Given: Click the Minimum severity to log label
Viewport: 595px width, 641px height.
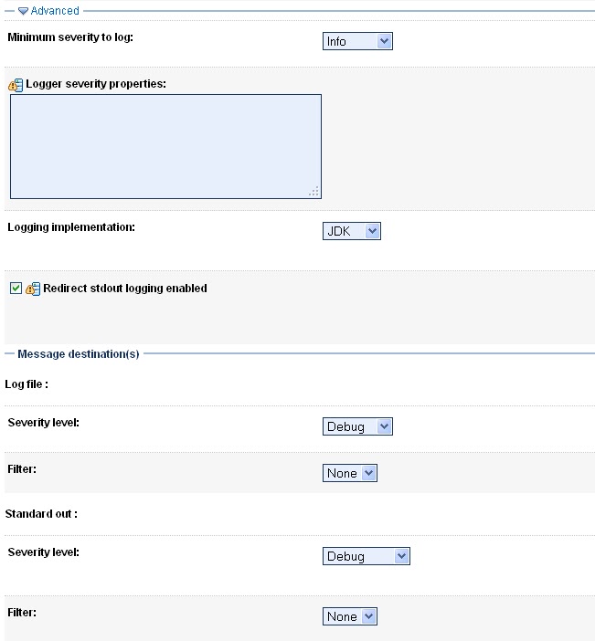Looking at the screenshot, I should (70, 37).
